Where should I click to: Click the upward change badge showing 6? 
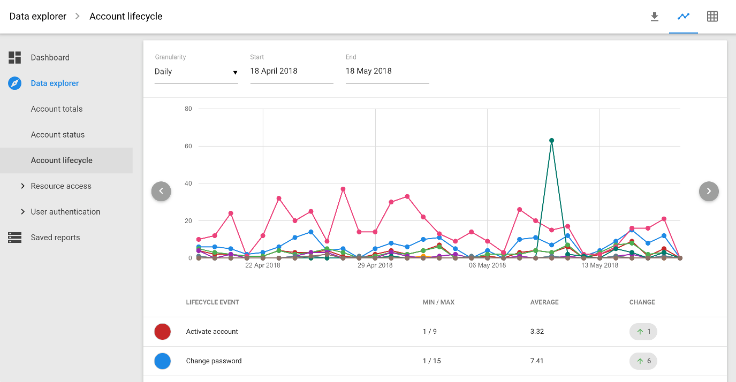point(643,361)
